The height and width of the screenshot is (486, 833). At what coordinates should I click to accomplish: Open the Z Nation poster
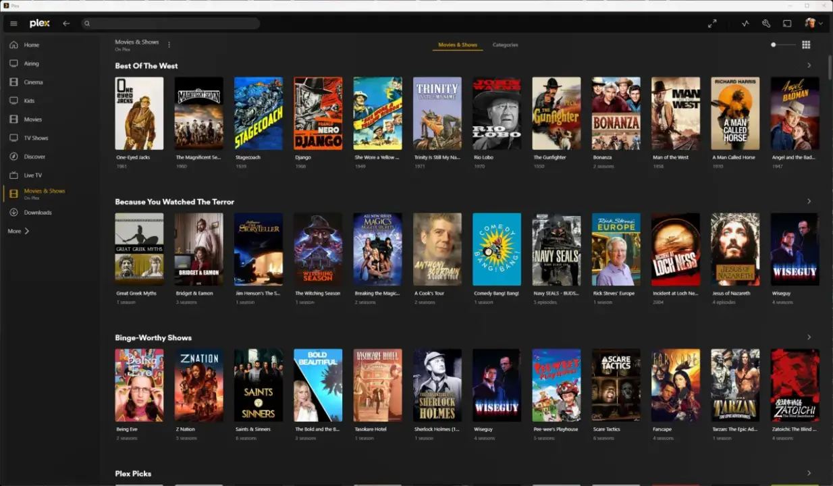pyautogui.click(x=199, y=385)
